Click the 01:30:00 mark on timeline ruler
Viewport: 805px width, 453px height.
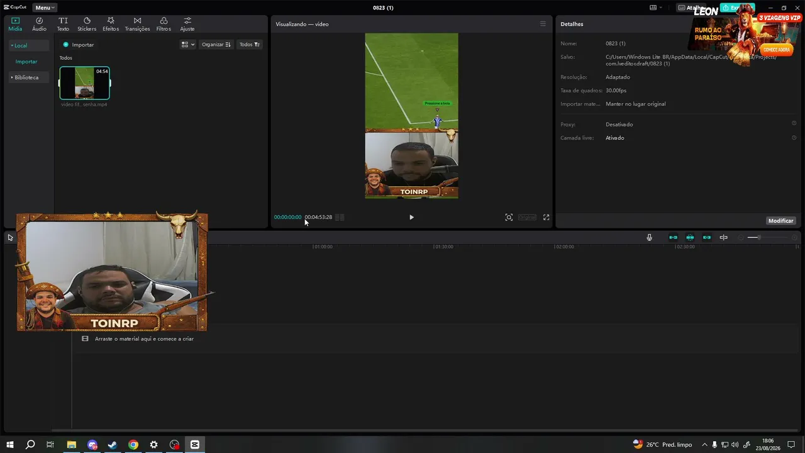443,247
